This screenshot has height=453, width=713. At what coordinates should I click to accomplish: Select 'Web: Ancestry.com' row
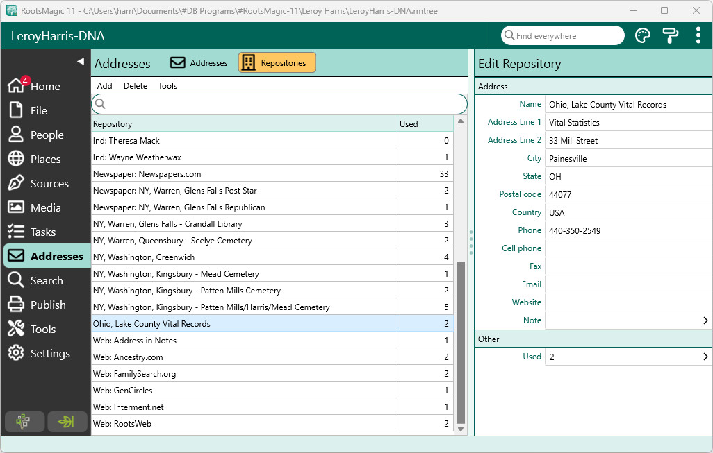pos(272,357)
